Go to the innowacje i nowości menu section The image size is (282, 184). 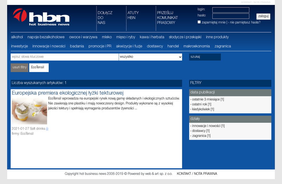click(x=49, y=46)
